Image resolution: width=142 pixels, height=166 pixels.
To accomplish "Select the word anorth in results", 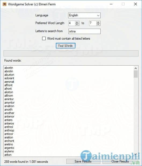I will tap(8, 110).
